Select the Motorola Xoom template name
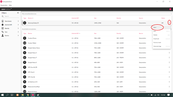The image size is (173, 97). (x=32, y=92)
